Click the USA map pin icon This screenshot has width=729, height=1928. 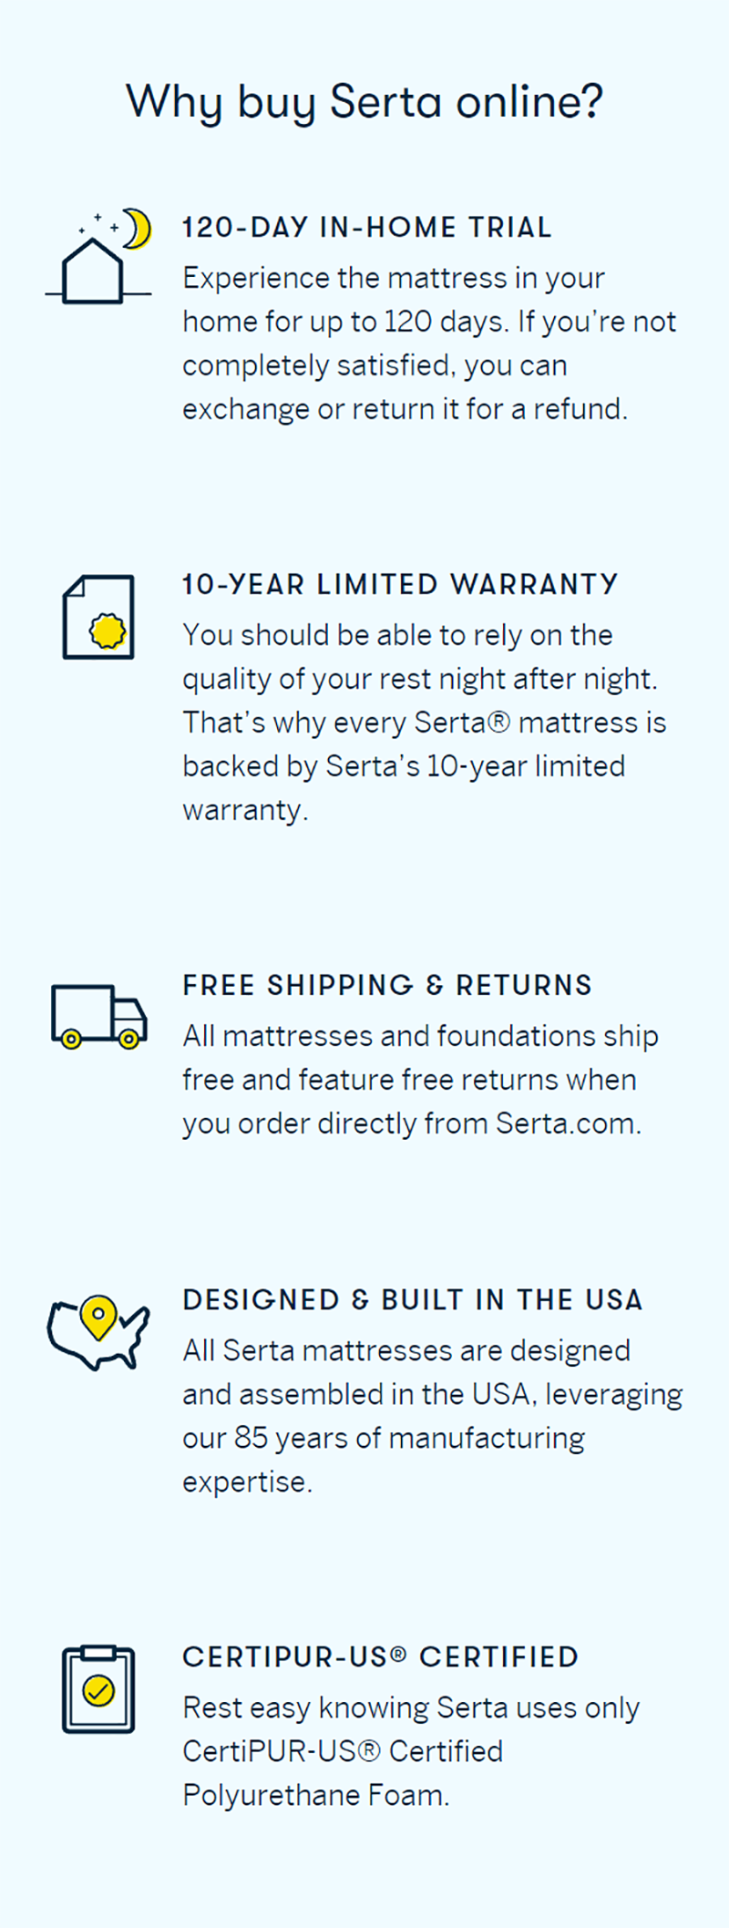pos(98,1334)
